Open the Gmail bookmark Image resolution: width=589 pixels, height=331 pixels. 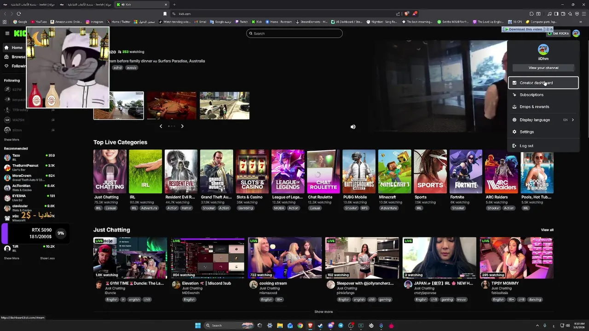tap(200, 22)
